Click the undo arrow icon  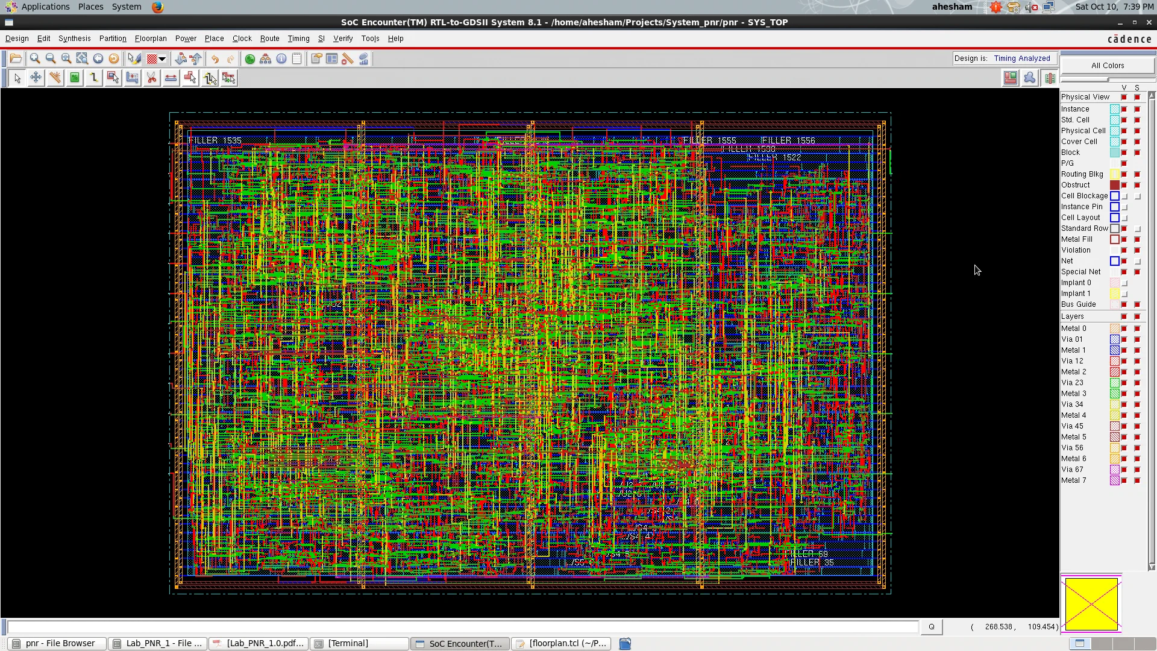click(x=215, y=58)
